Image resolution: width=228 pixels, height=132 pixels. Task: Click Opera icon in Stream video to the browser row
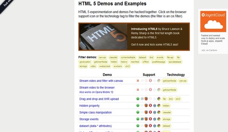coord(150,90)
